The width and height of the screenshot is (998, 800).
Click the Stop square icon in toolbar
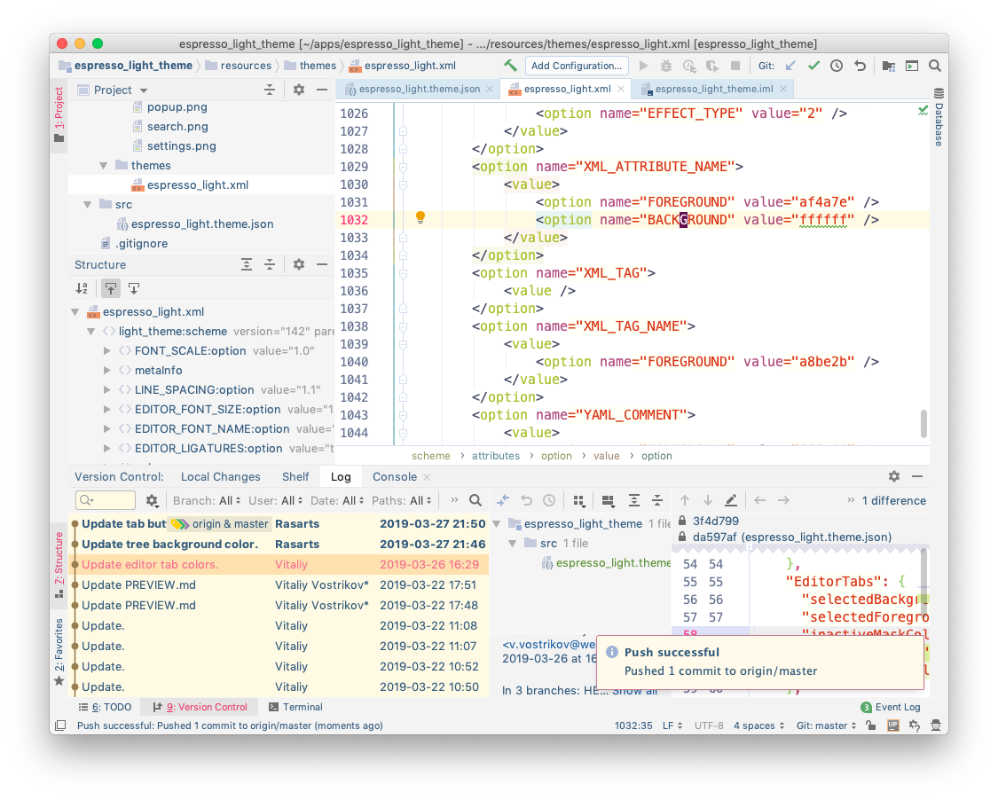click(735, 66)
